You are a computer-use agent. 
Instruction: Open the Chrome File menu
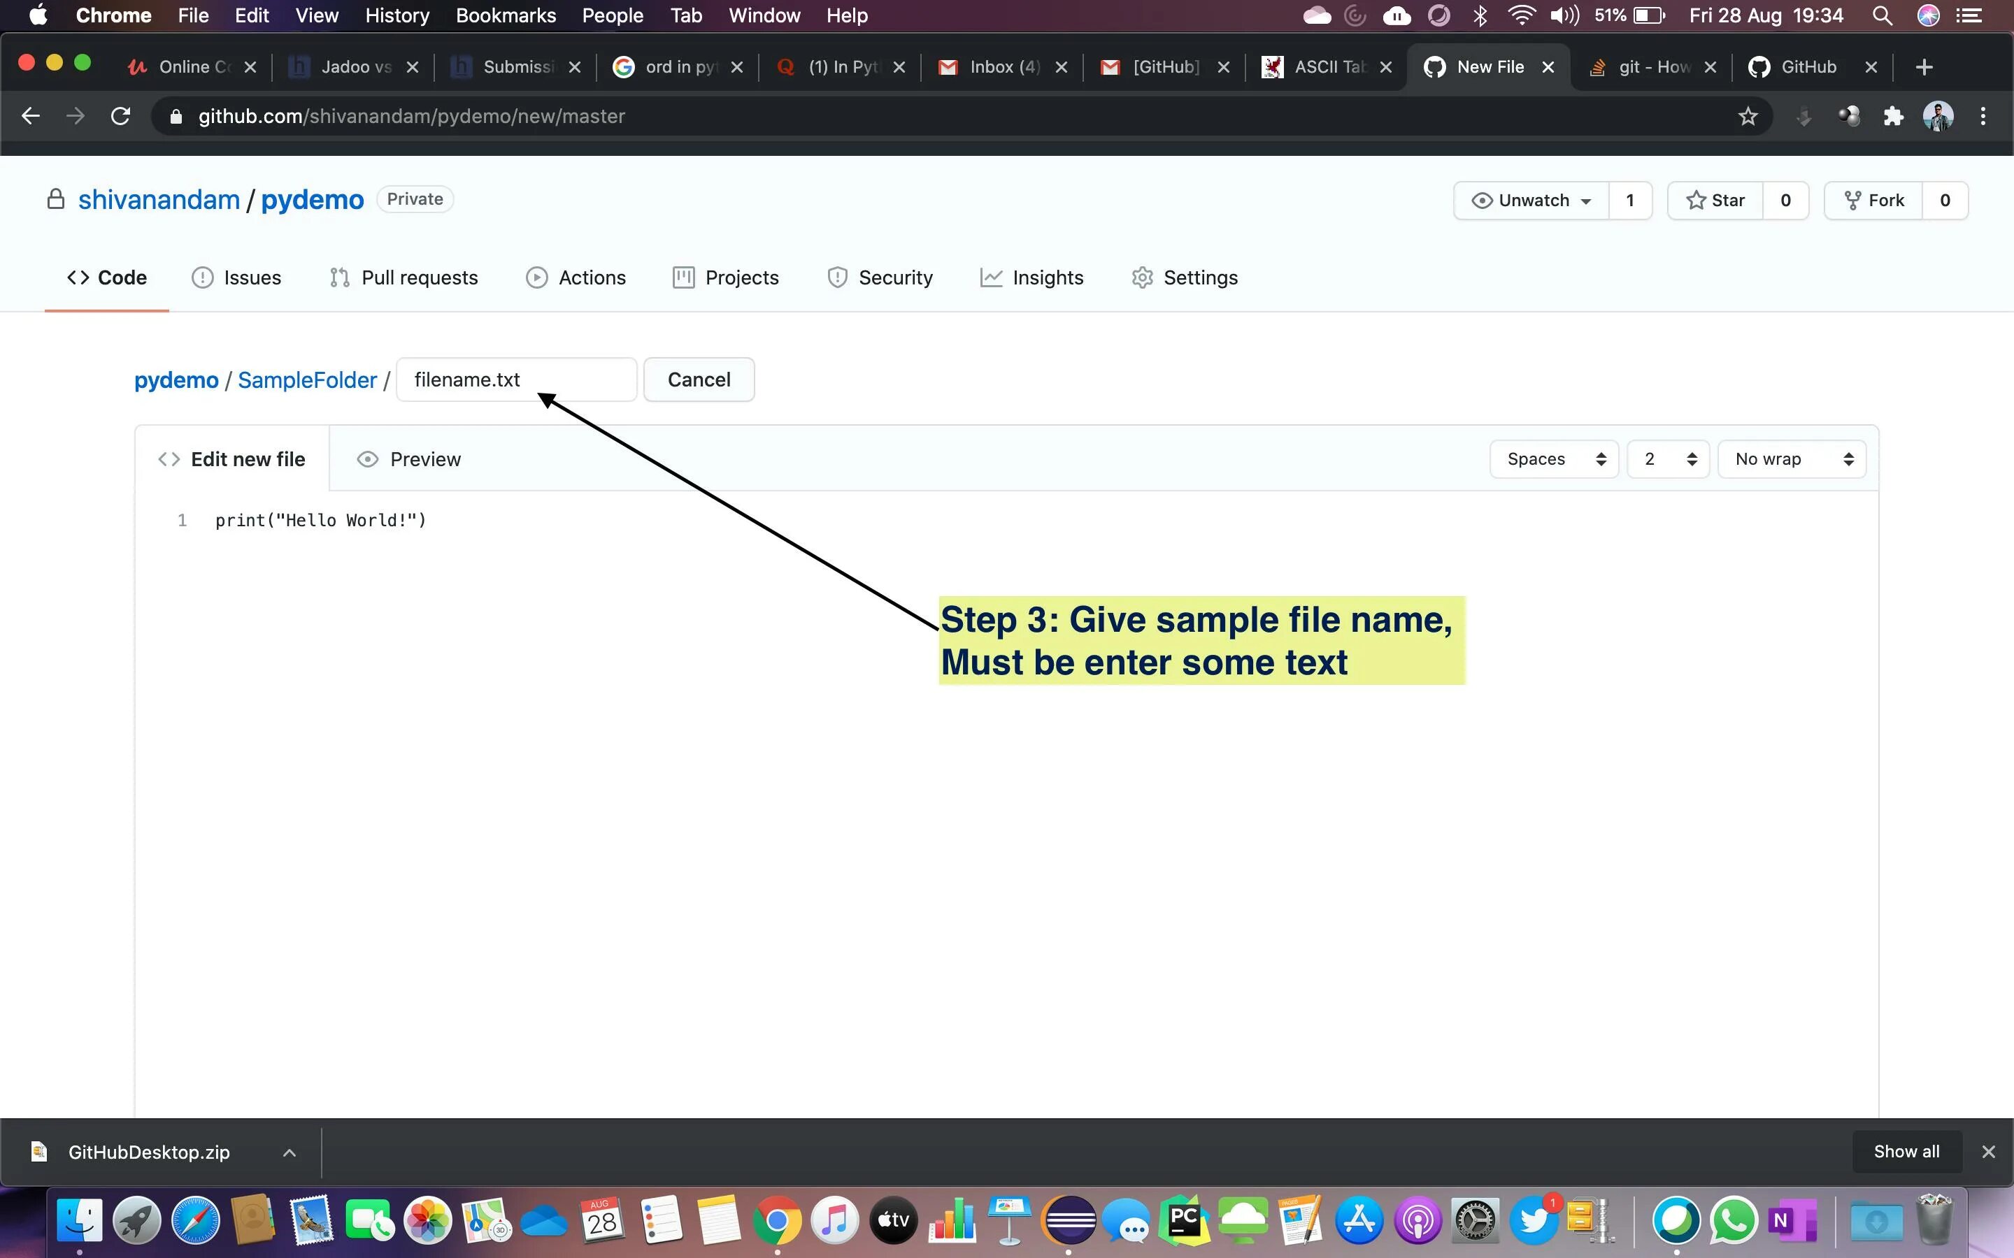click(193, 16)
